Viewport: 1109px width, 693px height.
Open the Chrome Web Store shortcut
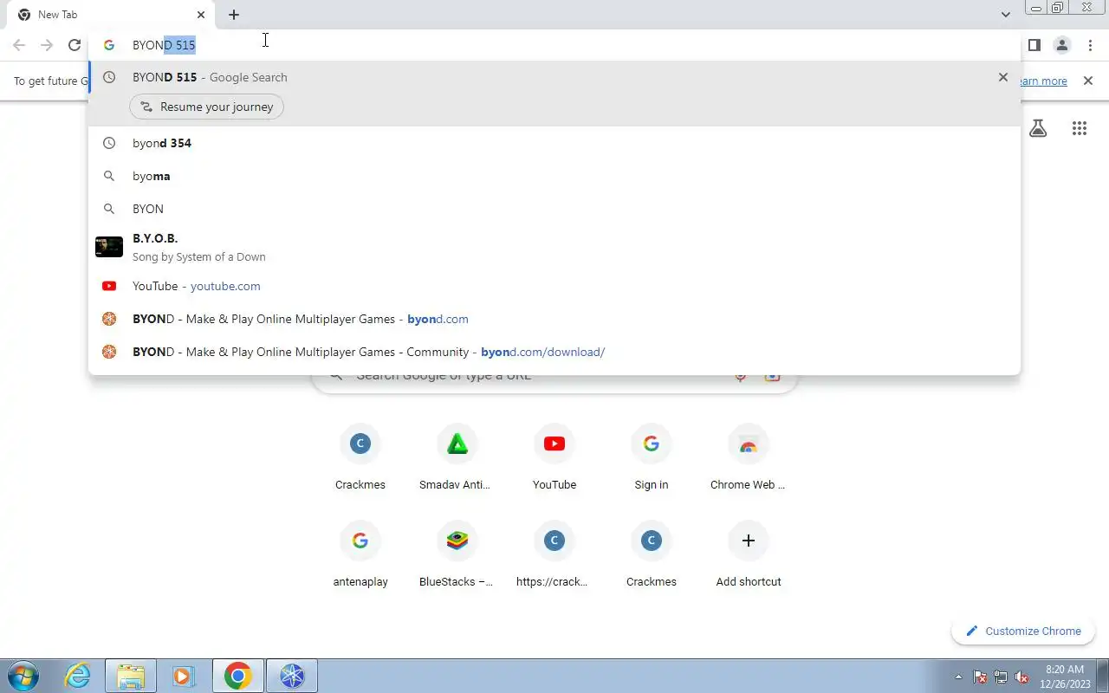pyautogui.click(x=749, y=459)
